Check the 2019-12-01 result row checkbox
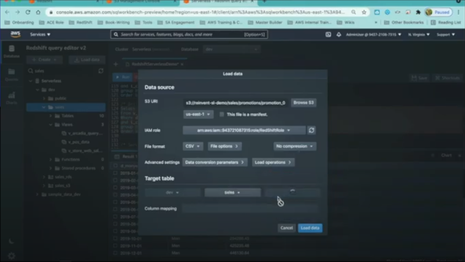Viewport: 465px width, 262px height. click(115, 253)
